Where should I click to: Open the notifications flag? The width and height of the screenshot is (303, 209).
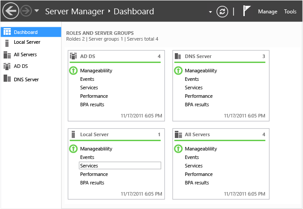(247, 11)
